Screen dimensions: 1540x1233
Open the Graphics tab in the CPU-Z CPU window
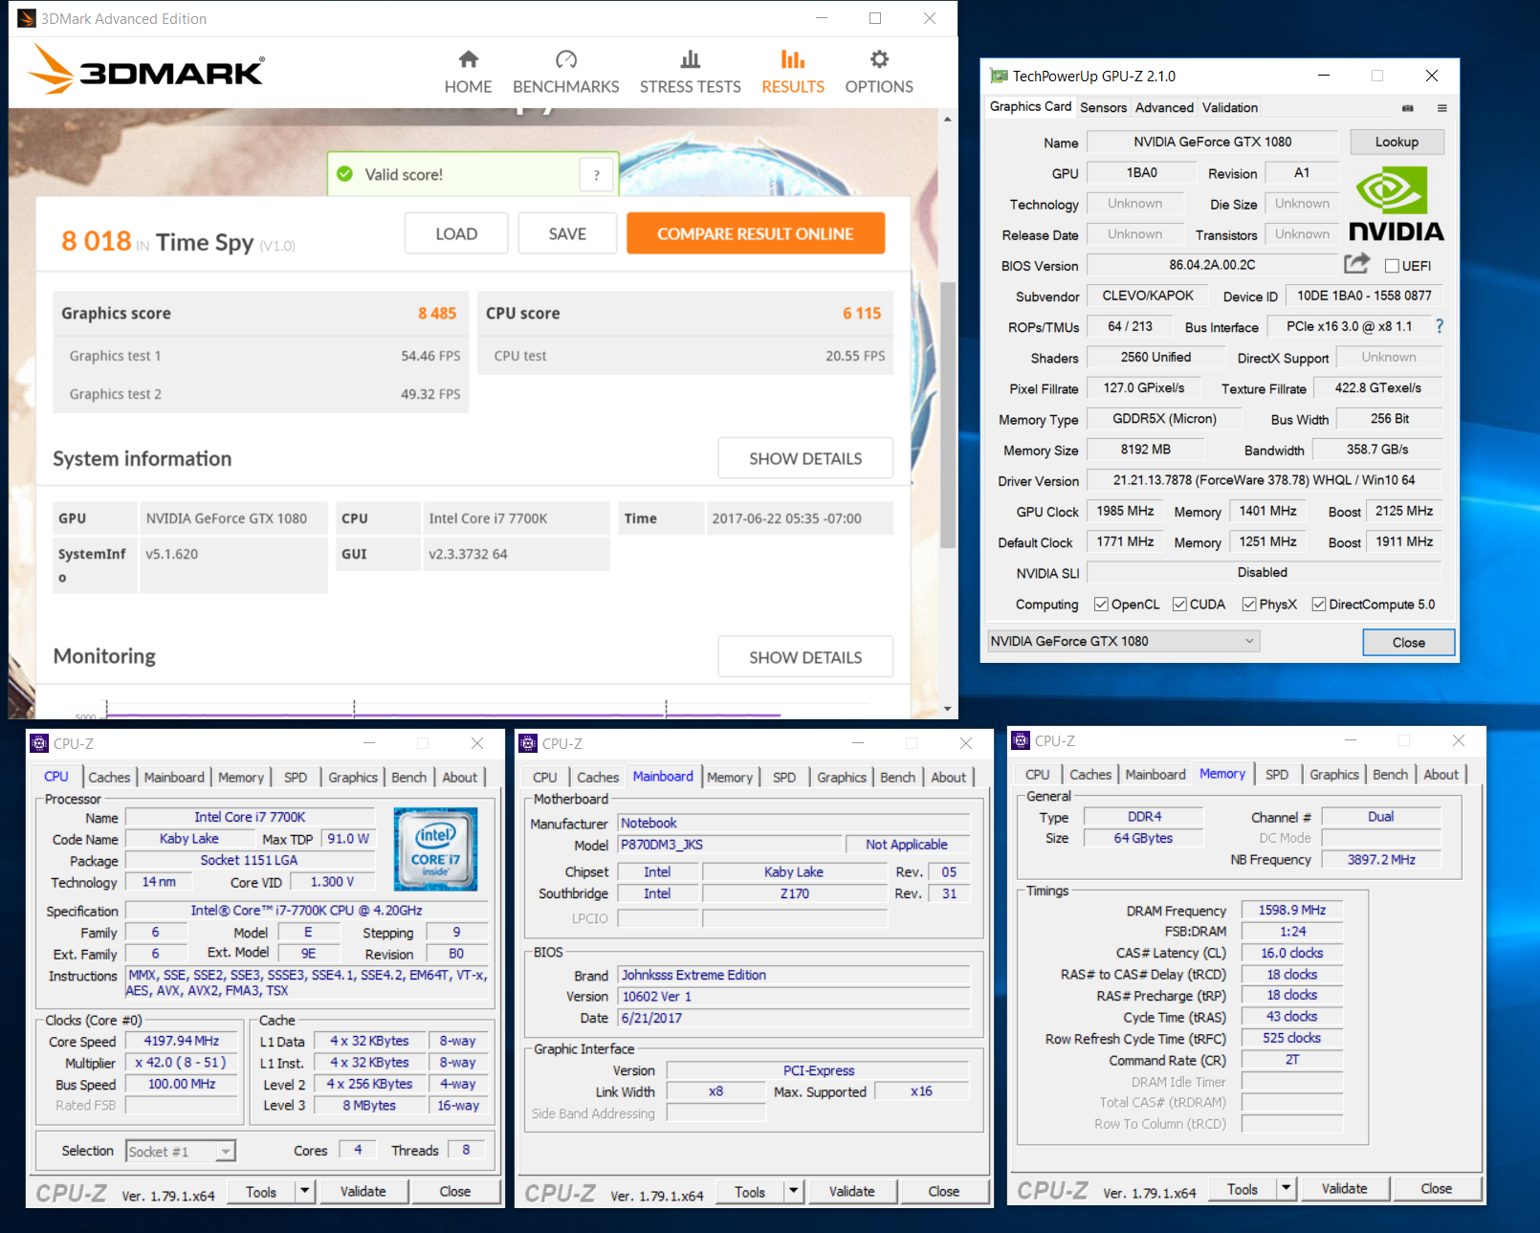pos(353,778)
